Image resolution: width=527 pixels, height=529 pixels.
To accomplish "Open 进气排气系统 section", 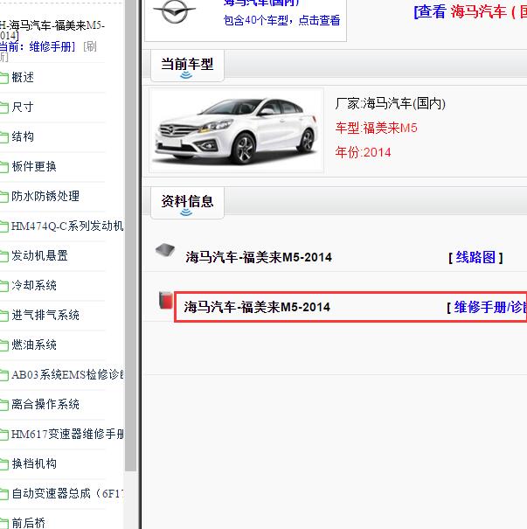I will (x=45, y=315).
